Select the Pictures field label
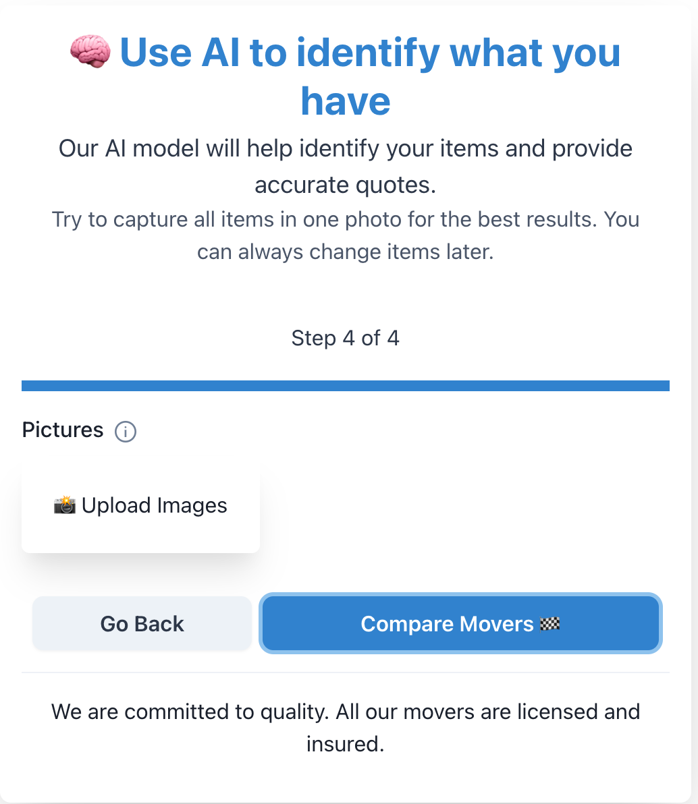The height and width of the screenshot is (804, 698). 63,430
